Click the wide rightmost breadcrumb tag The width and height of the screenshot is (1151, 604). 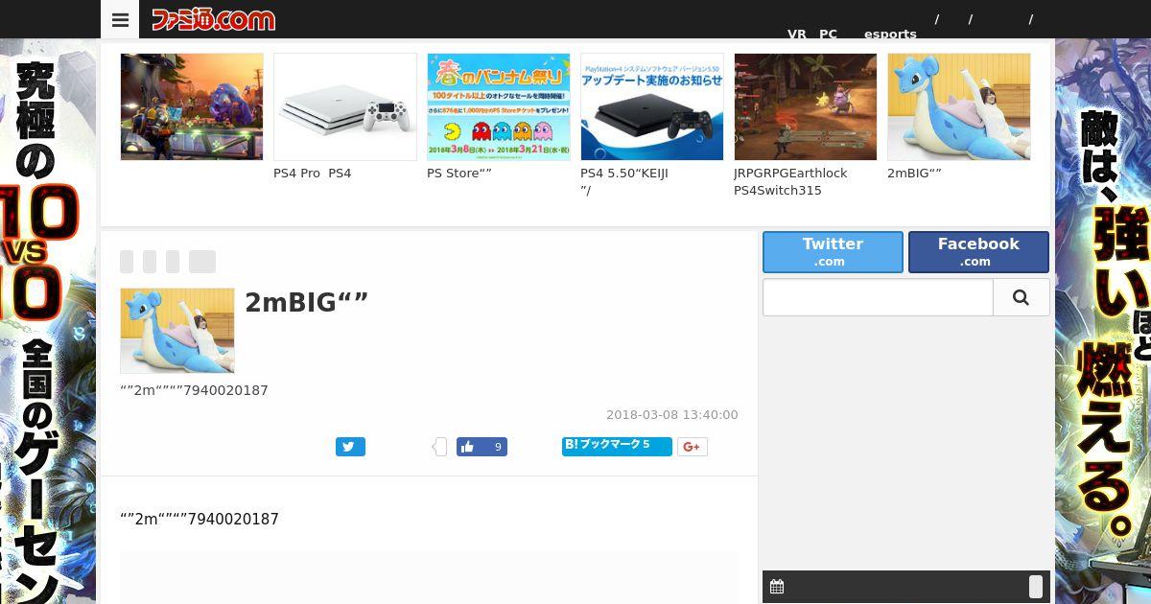pyautogui.click(x=202, y=262)
